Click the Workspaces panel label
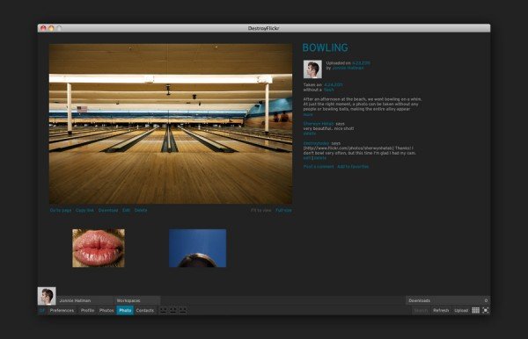528x339 pixels. [128, 300]
